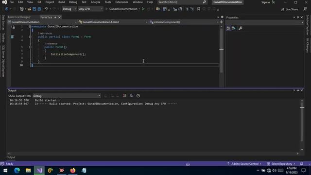Open the Extensions menu
Image resolution: width=311 pixels, height=175 pixels.
[x=121, y=2]
